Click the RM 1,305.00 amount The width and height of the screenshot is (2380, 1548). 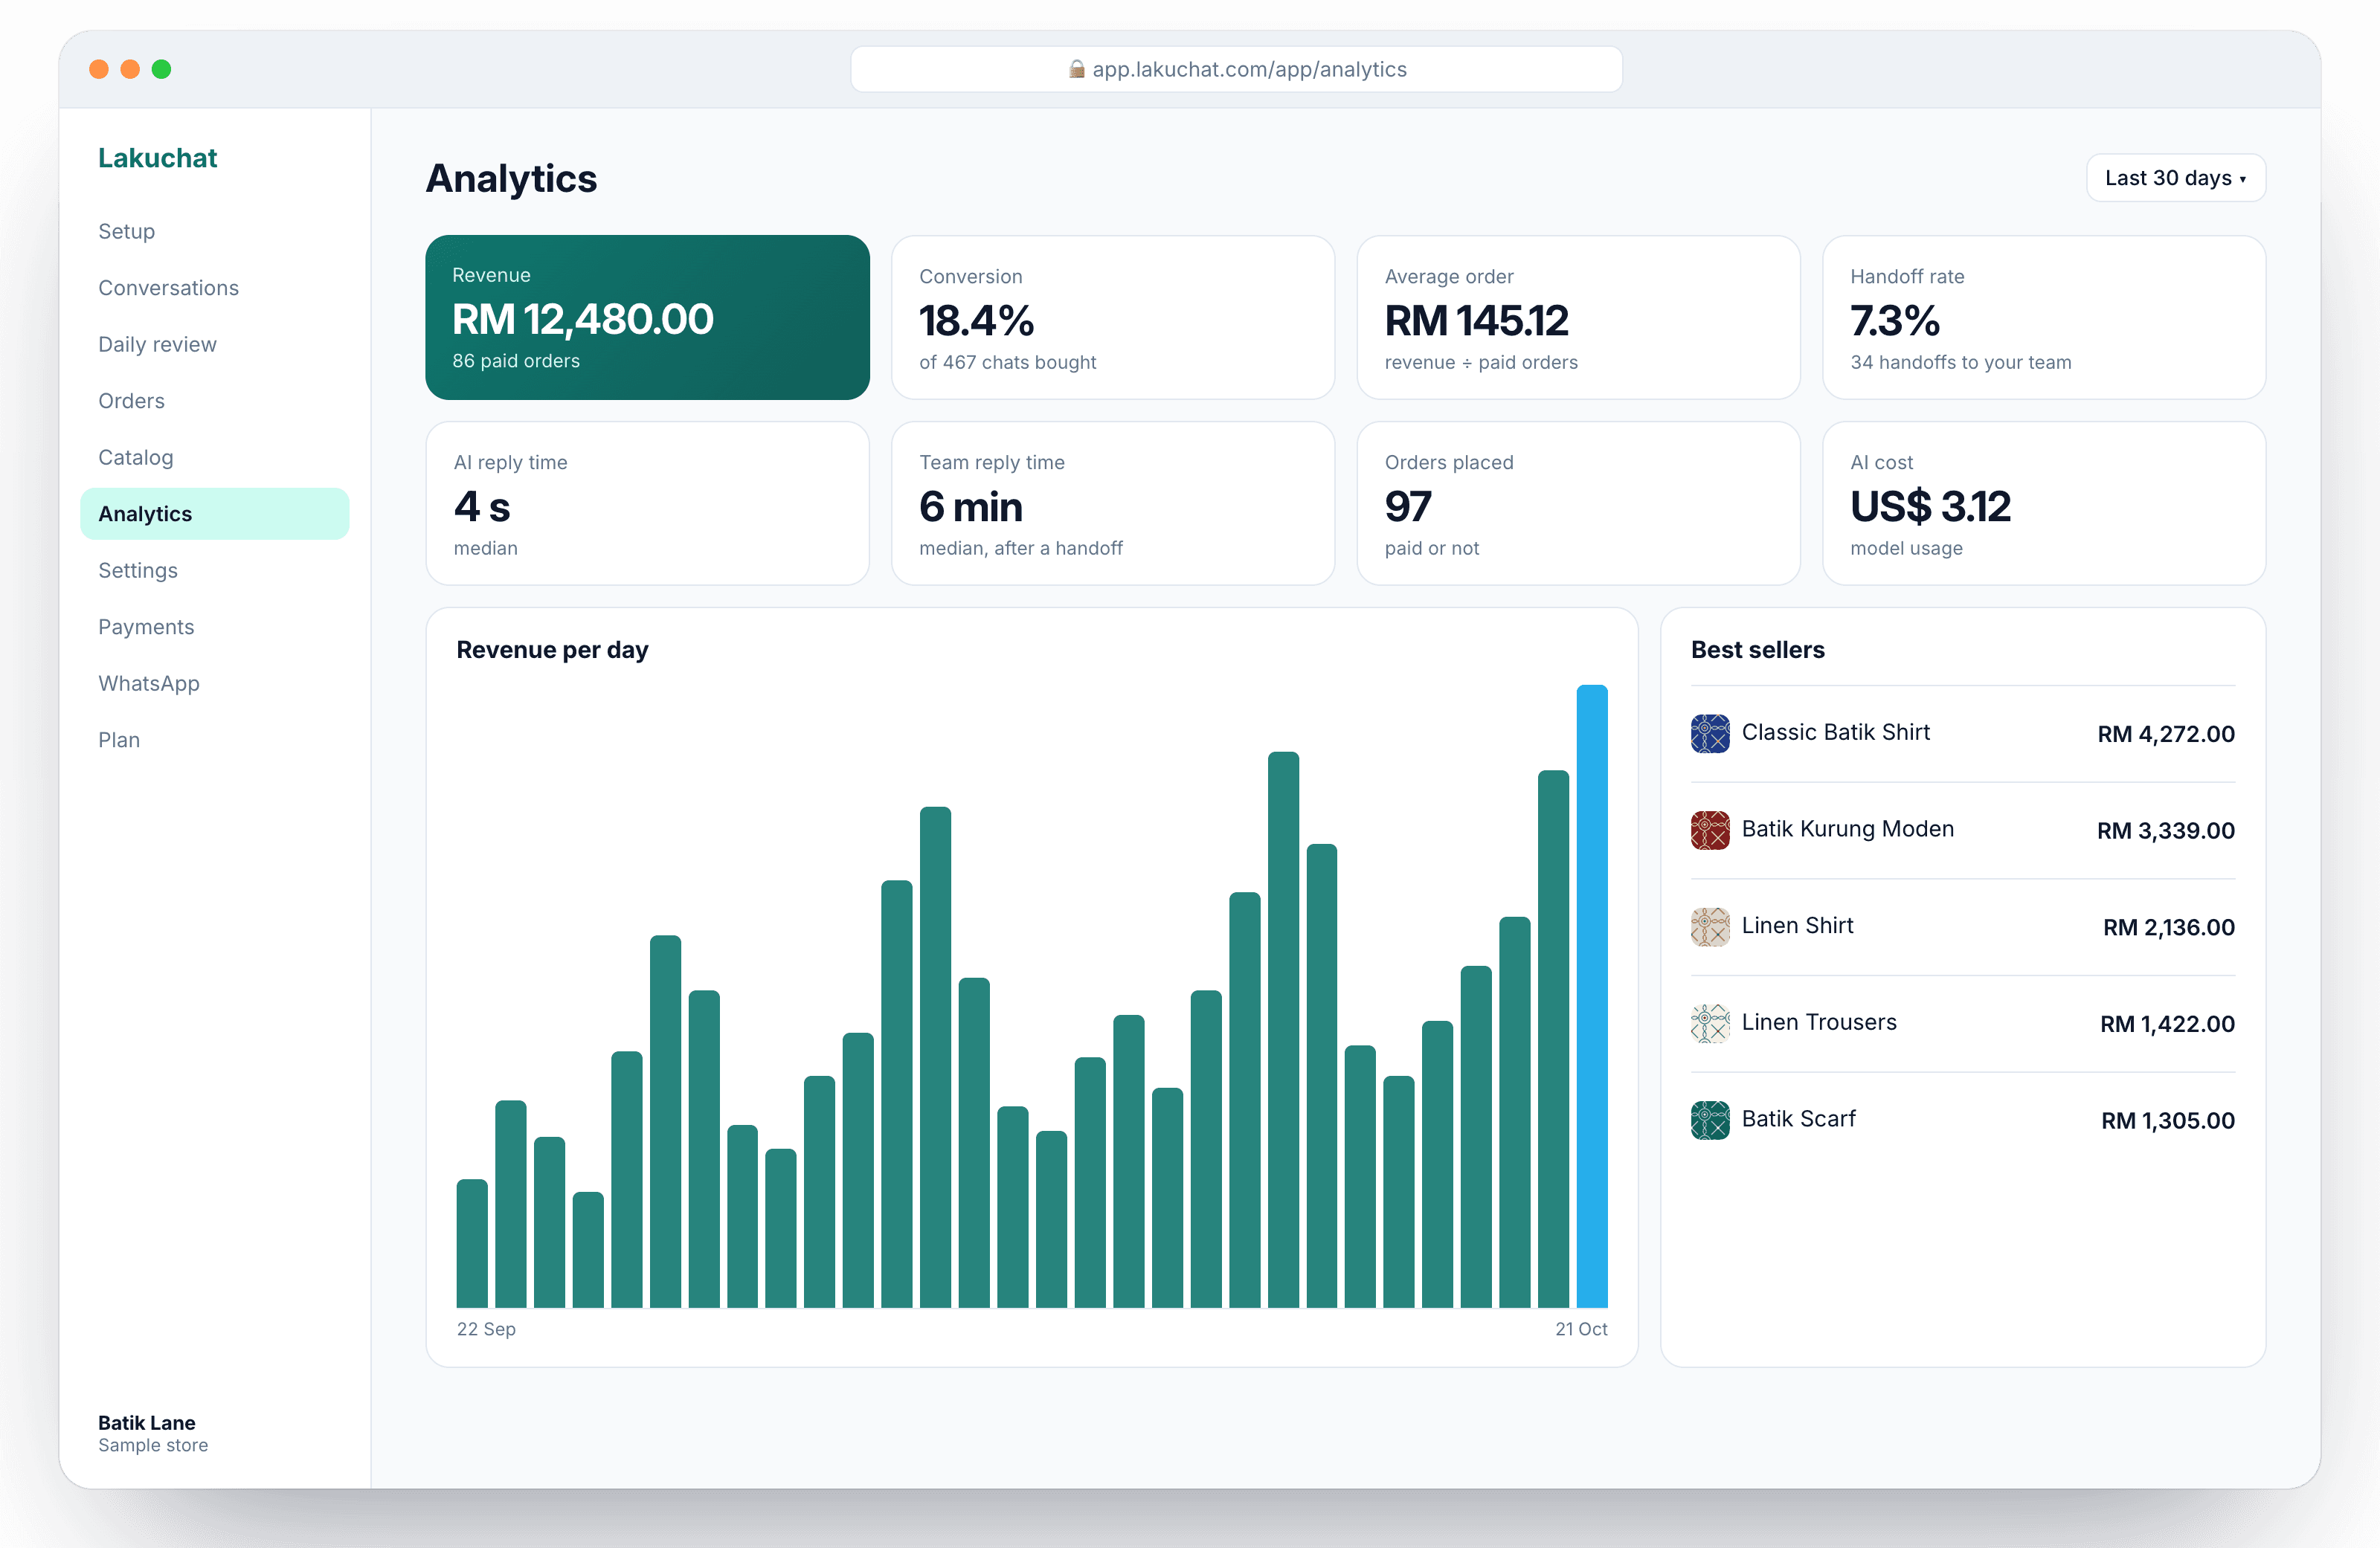pyautogui.click(x=2167, y=1121)
